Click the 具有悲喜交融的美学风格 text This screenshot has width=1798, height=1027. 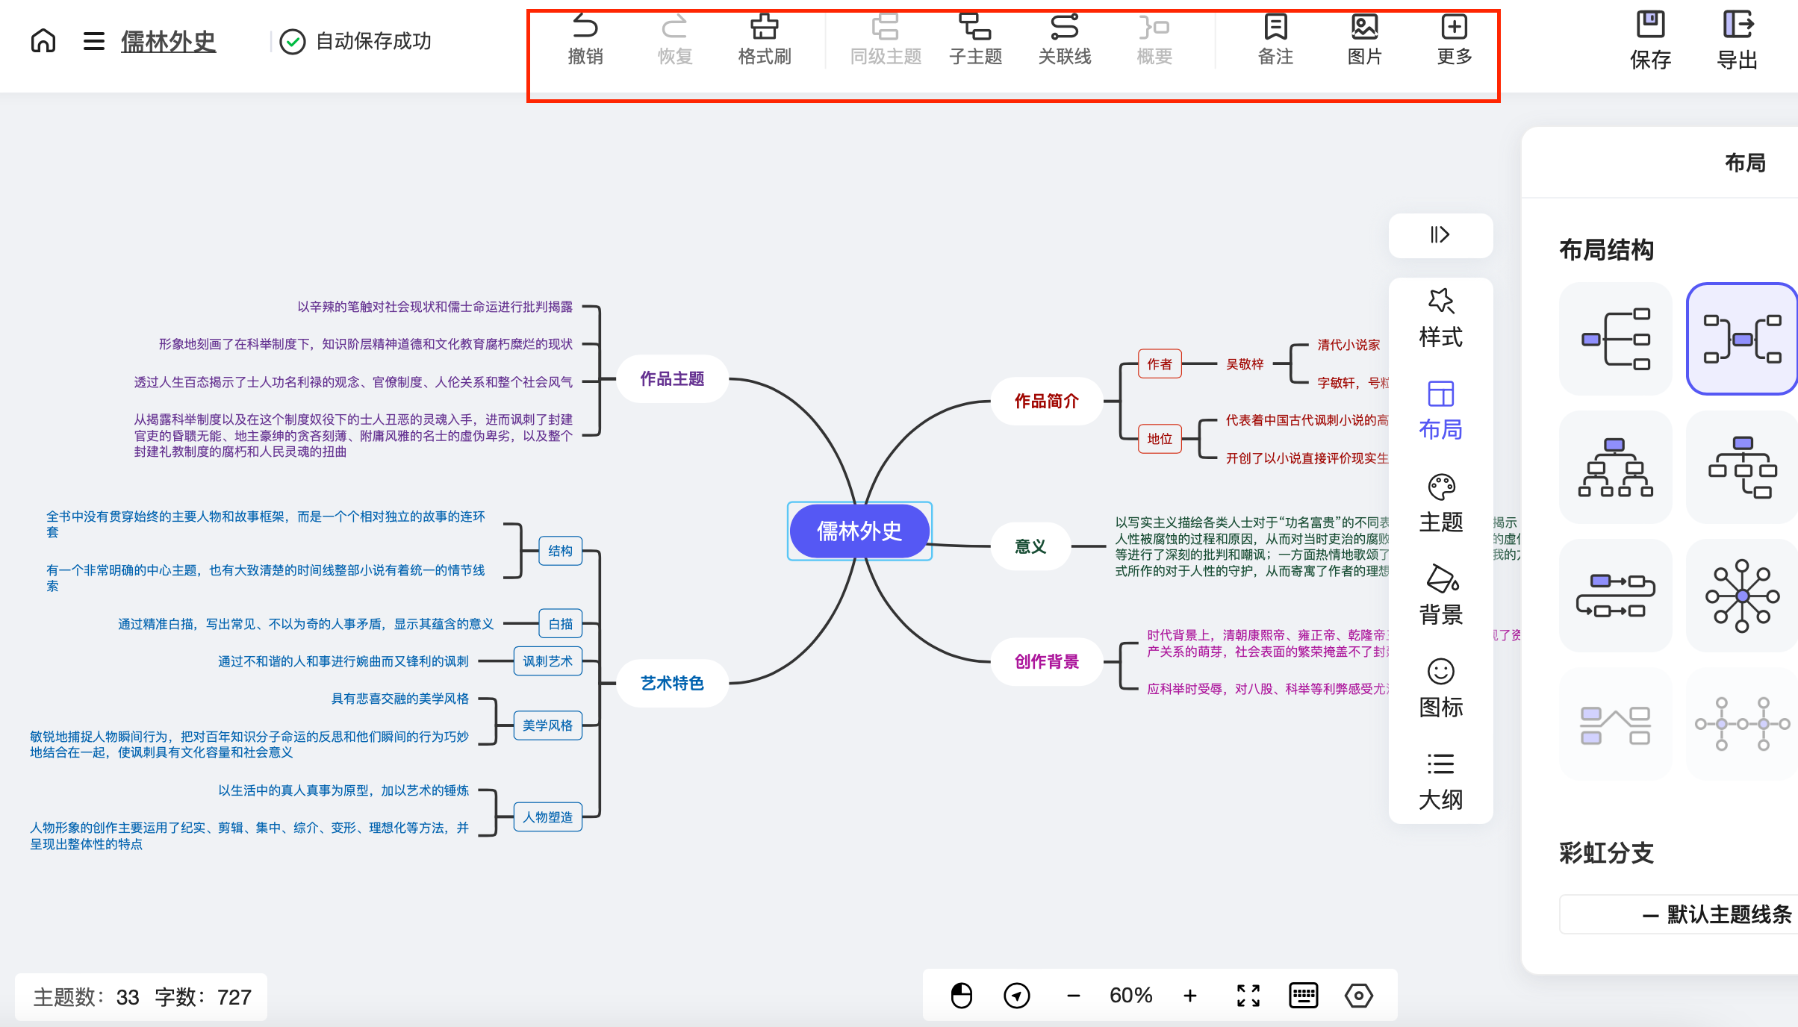pyautogui.click(x=400, y=699)
